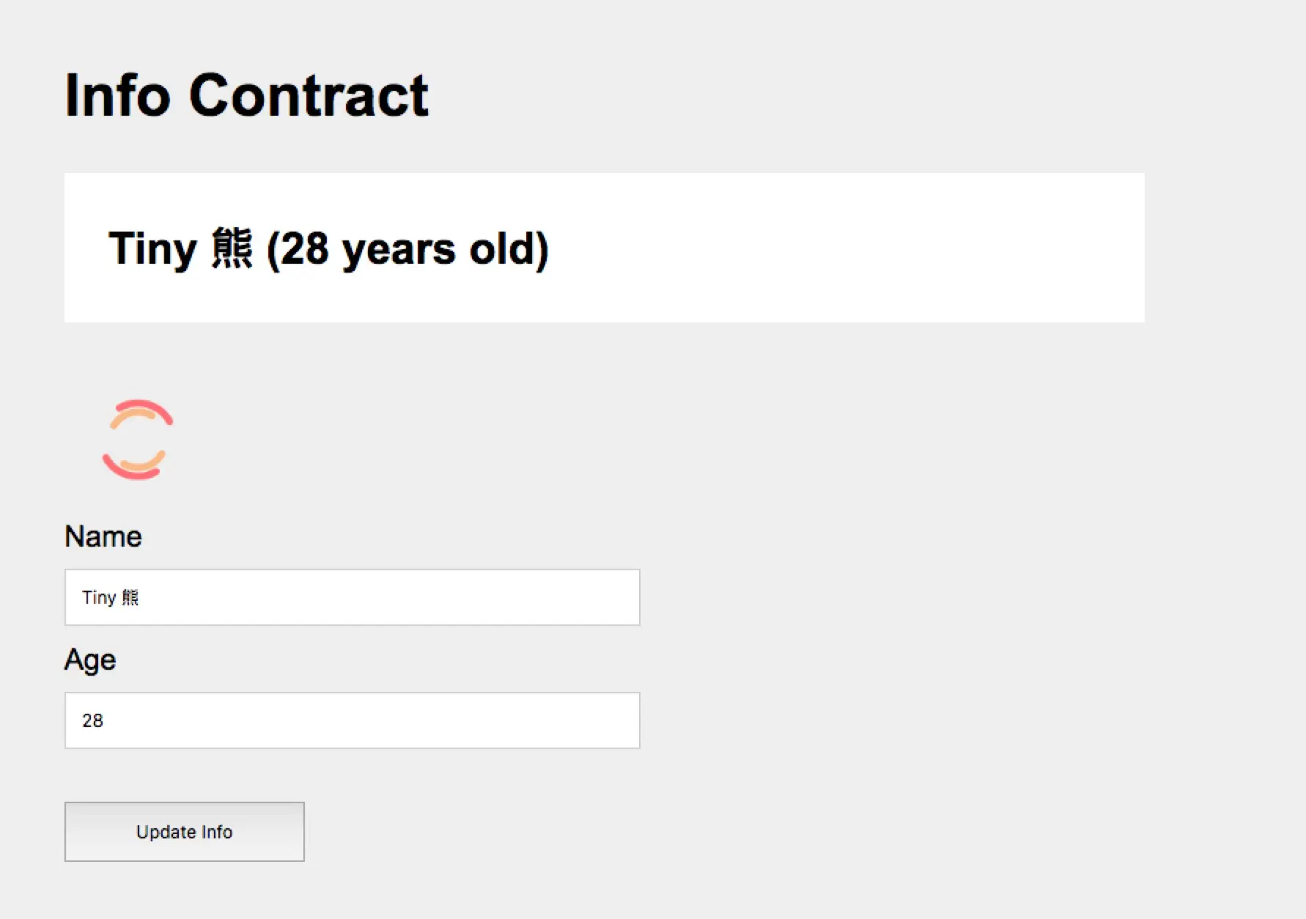Click the Name field label
1306x919 pixels.
coord(103,536)
